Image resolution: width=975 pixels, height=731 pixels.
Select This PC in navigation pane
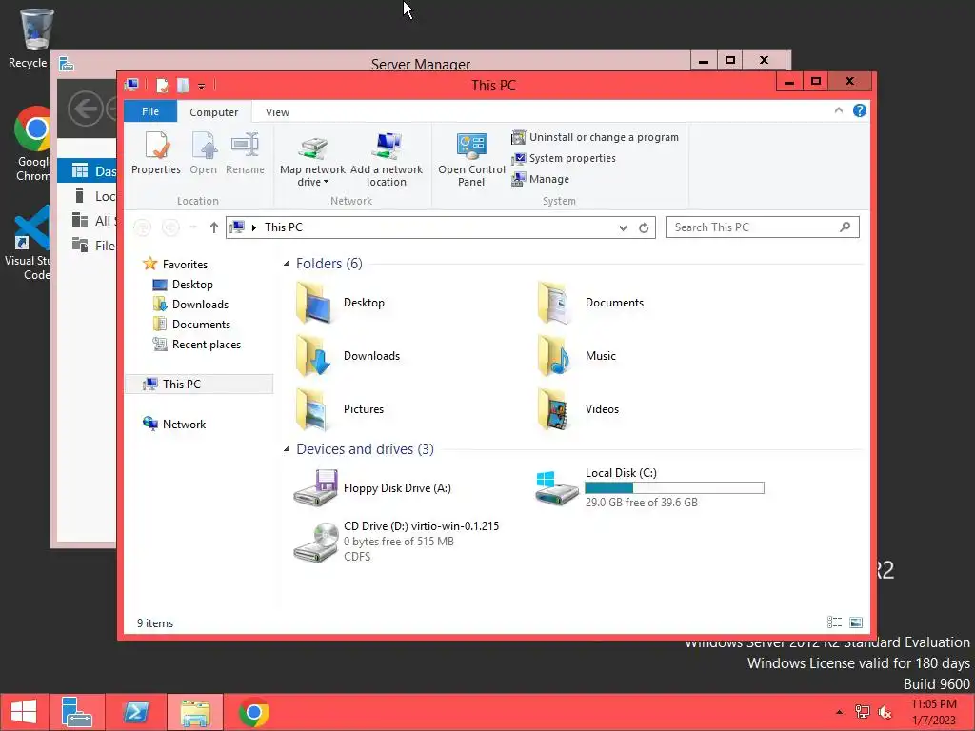(x=199, y=385)
